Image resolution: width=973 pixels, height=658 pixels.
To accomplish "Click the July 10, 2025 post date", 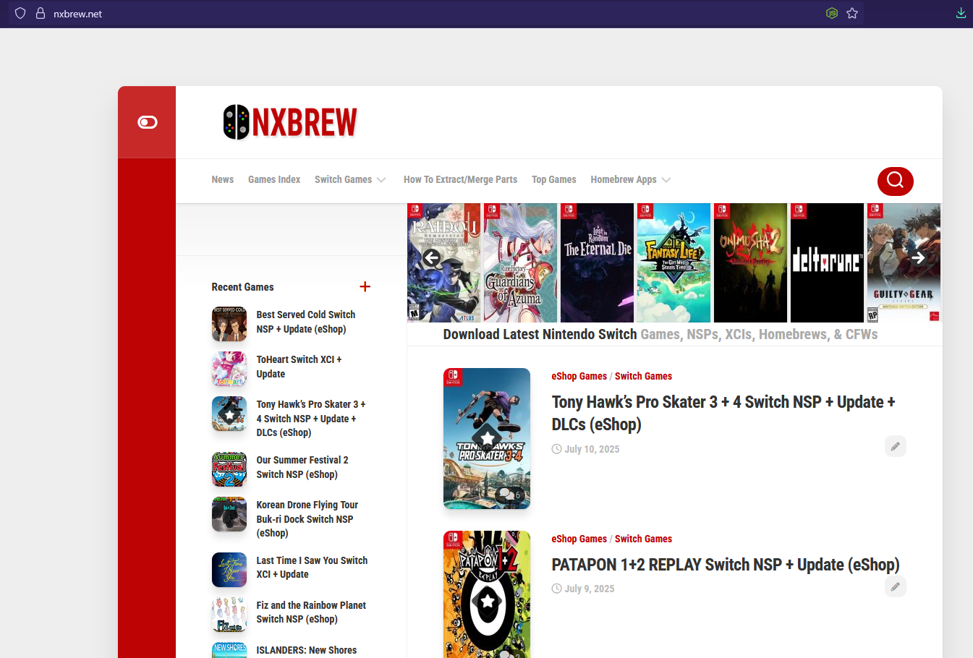I will pyautogui.click(x=592, y=449).
